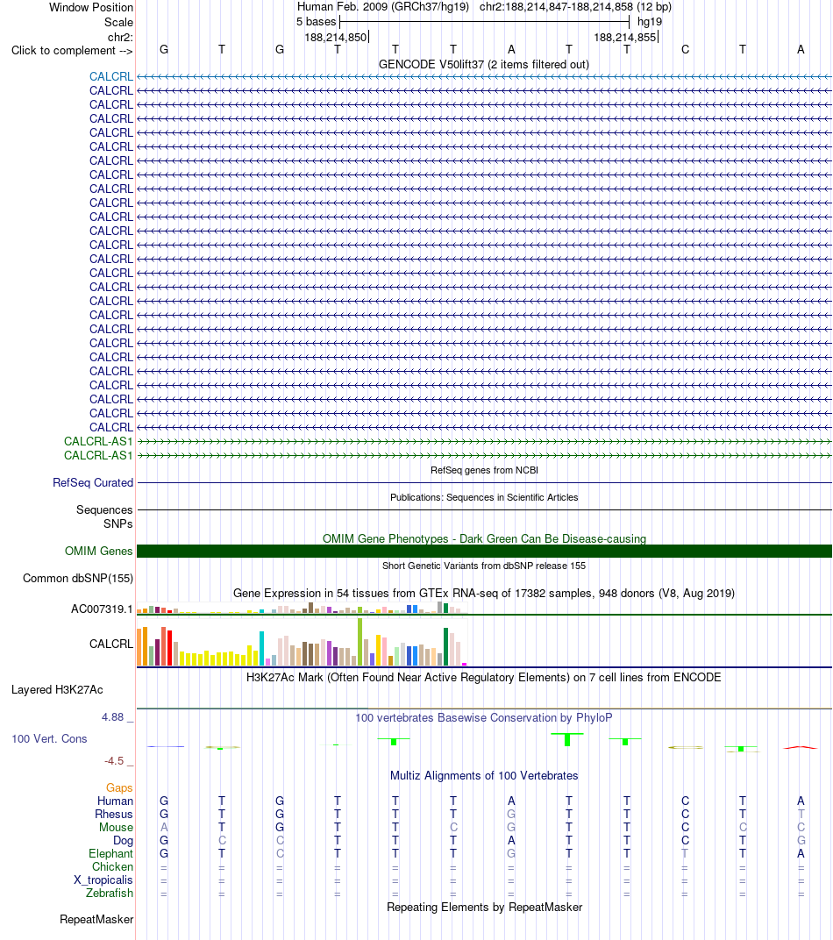Select the Window Position track label

[x=91, y=7]
